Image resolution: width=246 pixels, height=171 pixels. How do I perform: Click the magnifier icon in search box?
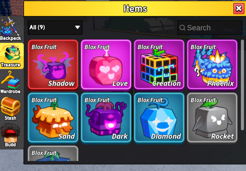182,28
